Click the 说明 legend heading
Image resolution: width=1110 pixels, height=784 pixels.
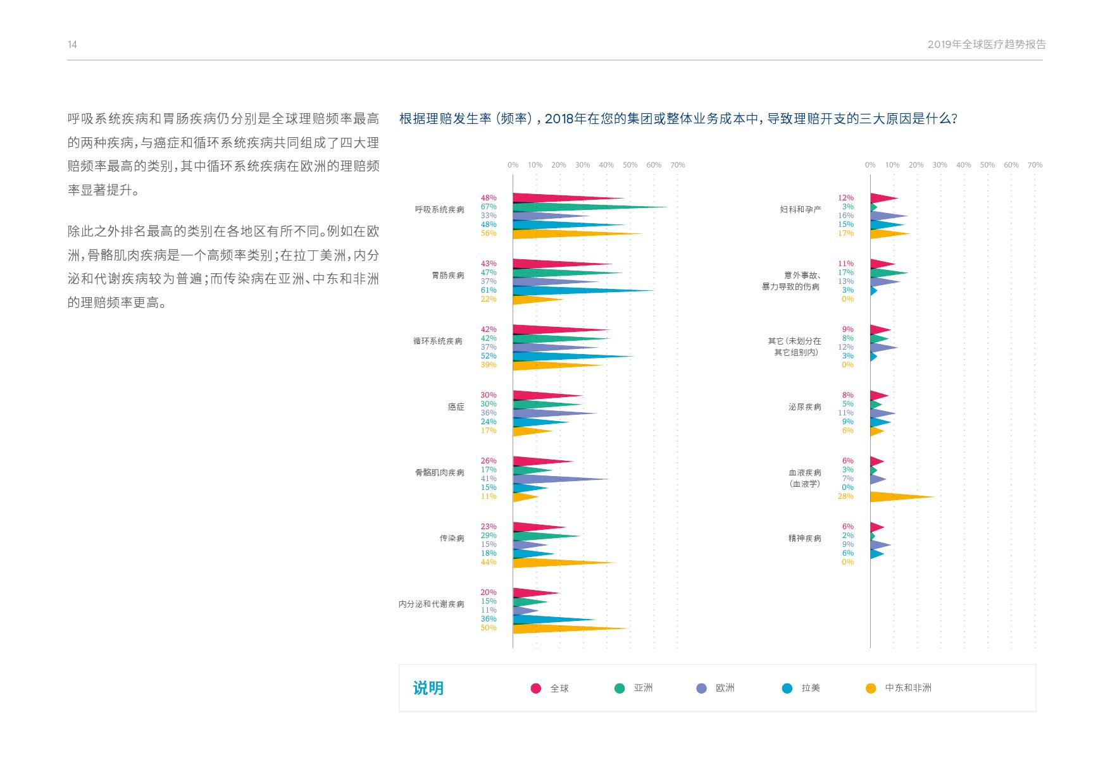pos(428,688)
